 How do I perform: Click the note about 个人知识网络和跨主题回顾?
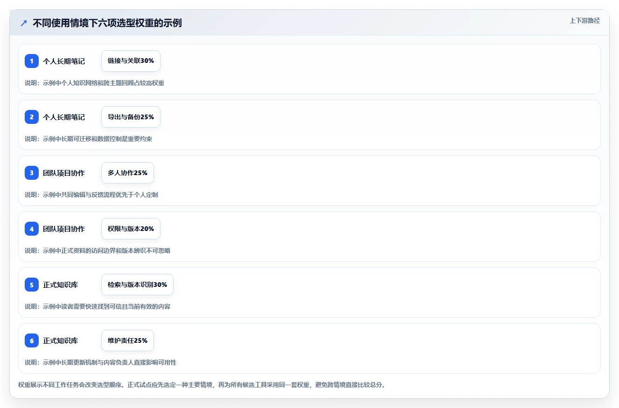click(95, 83)
